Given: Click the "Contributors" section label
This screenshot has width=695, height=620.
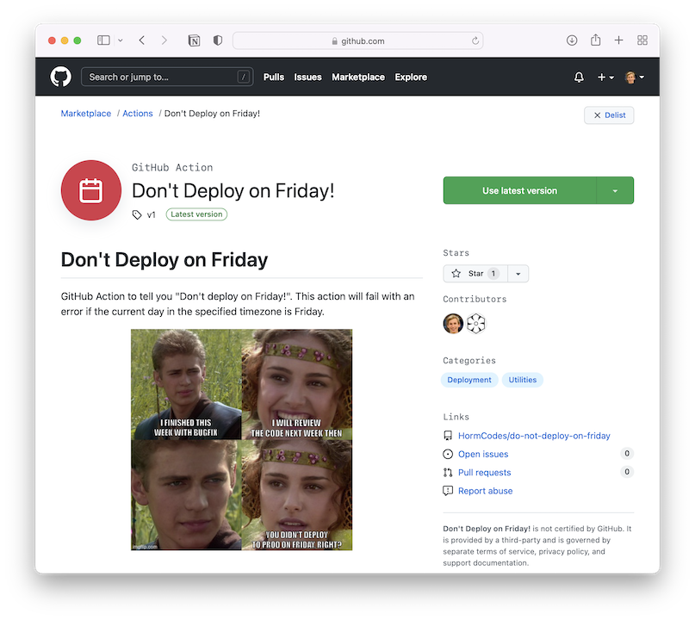Looking at the screenshot, I should [x=475, y=299].
